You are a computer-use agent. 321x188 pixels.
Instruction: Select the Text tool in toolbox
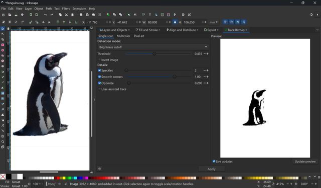tap(3, 87)
